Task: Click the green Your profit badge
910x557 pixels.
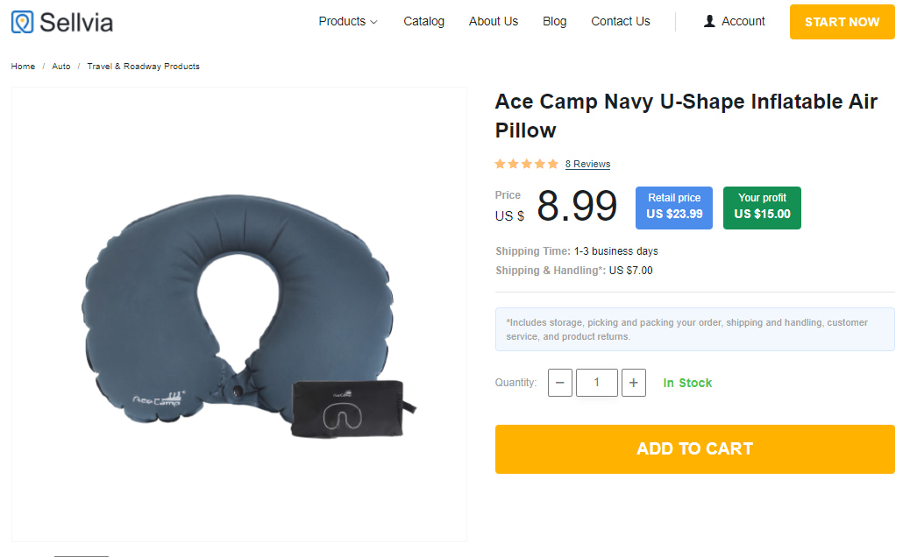Action: coord(762,207)
